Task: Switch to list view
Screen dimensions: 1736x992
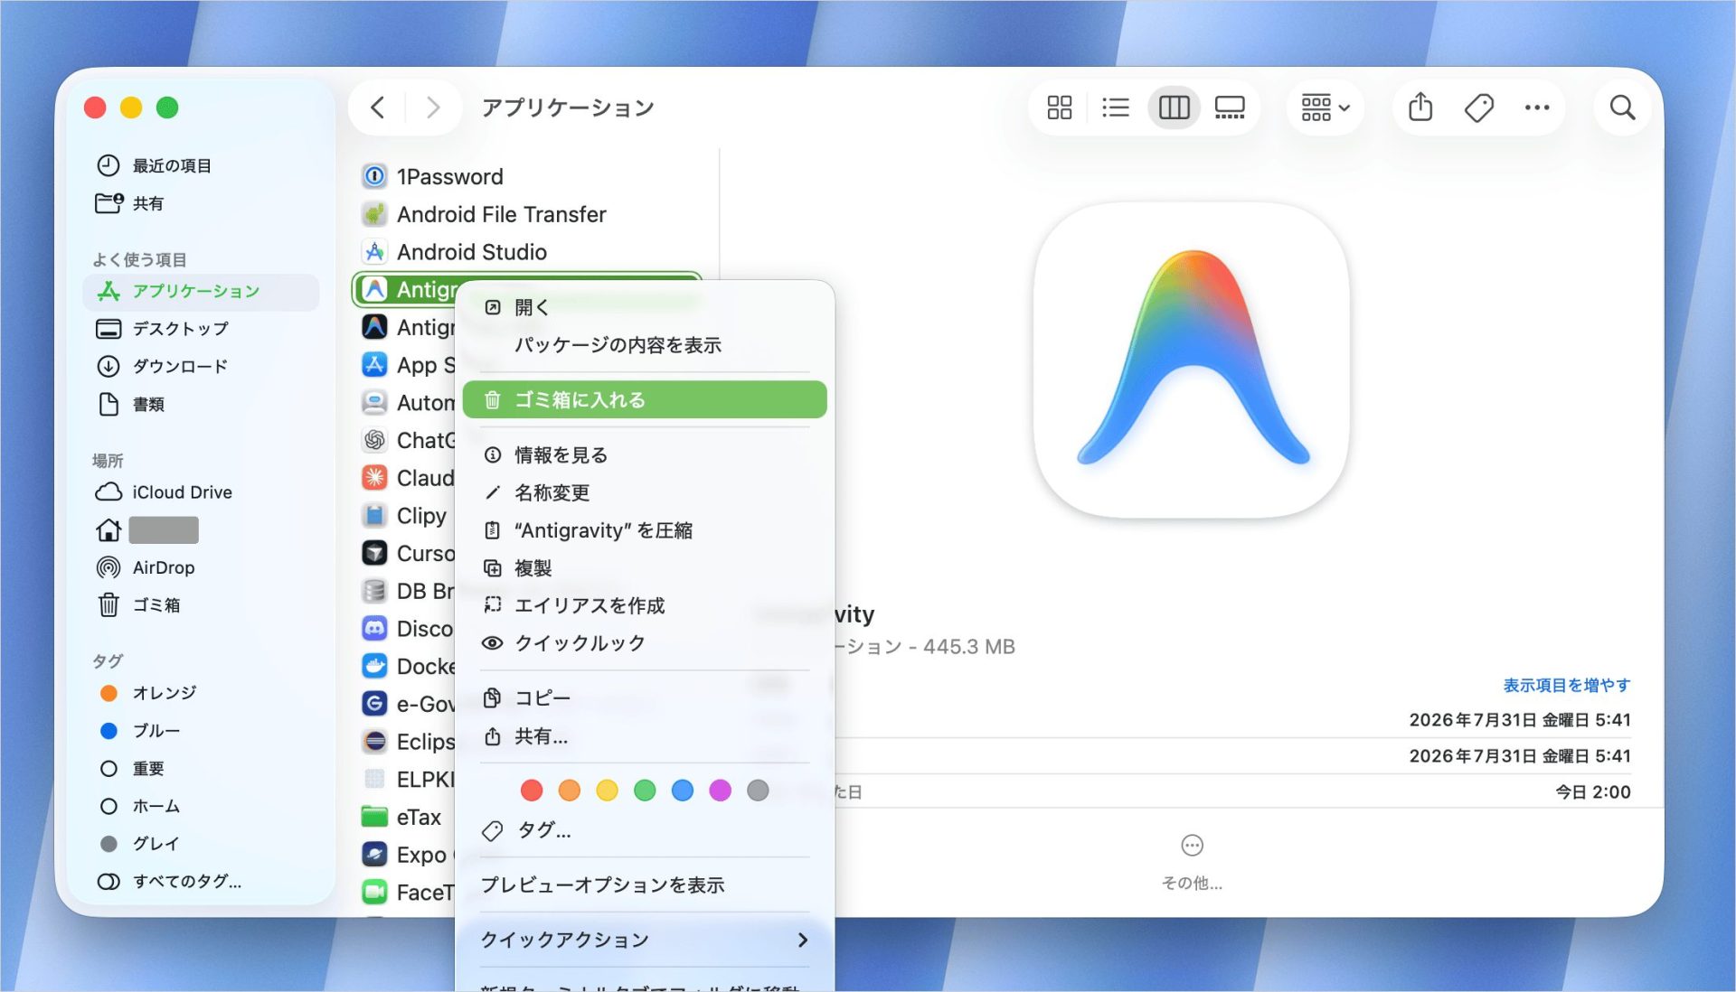Action: 1116,108
